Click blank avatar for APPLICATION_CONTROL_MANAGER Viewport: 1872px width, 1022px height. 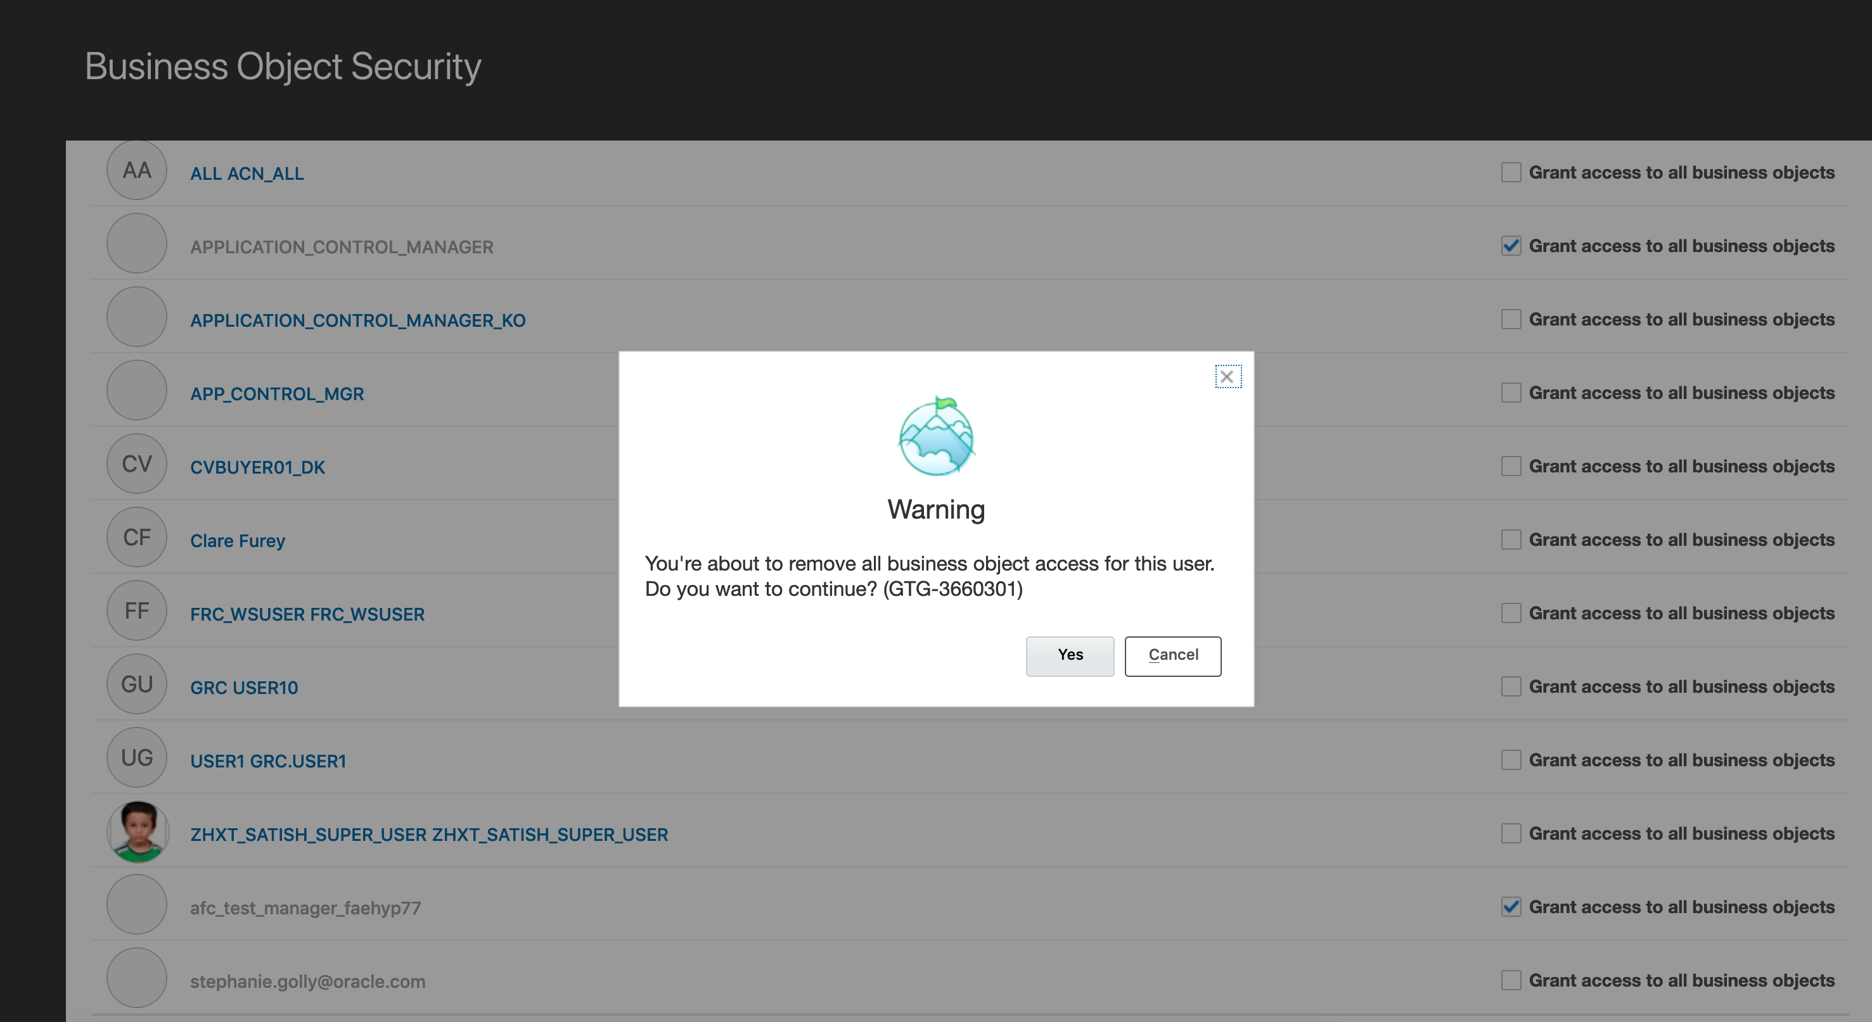pos(137,243)
